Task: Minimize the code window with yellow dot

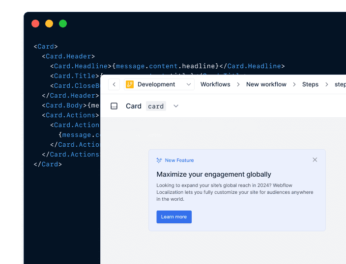Action: (49, 24)
